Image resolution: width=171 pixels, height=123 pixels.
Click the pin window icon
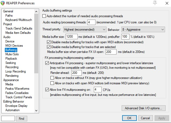pyautogui.click(x=155, y=3)
